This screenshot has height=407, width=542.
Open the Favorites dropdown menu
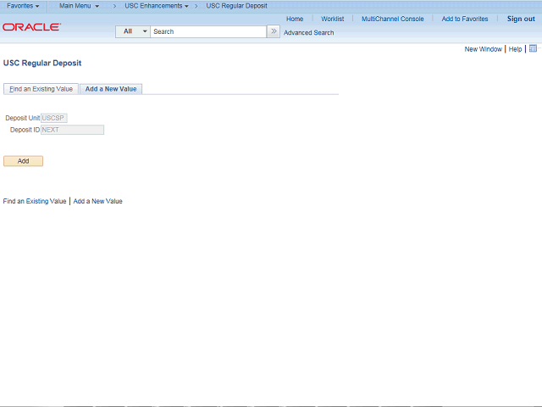23,6
